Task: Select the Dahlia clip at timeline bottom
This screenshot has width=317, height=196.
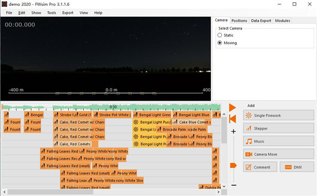Action: [210, 187]
